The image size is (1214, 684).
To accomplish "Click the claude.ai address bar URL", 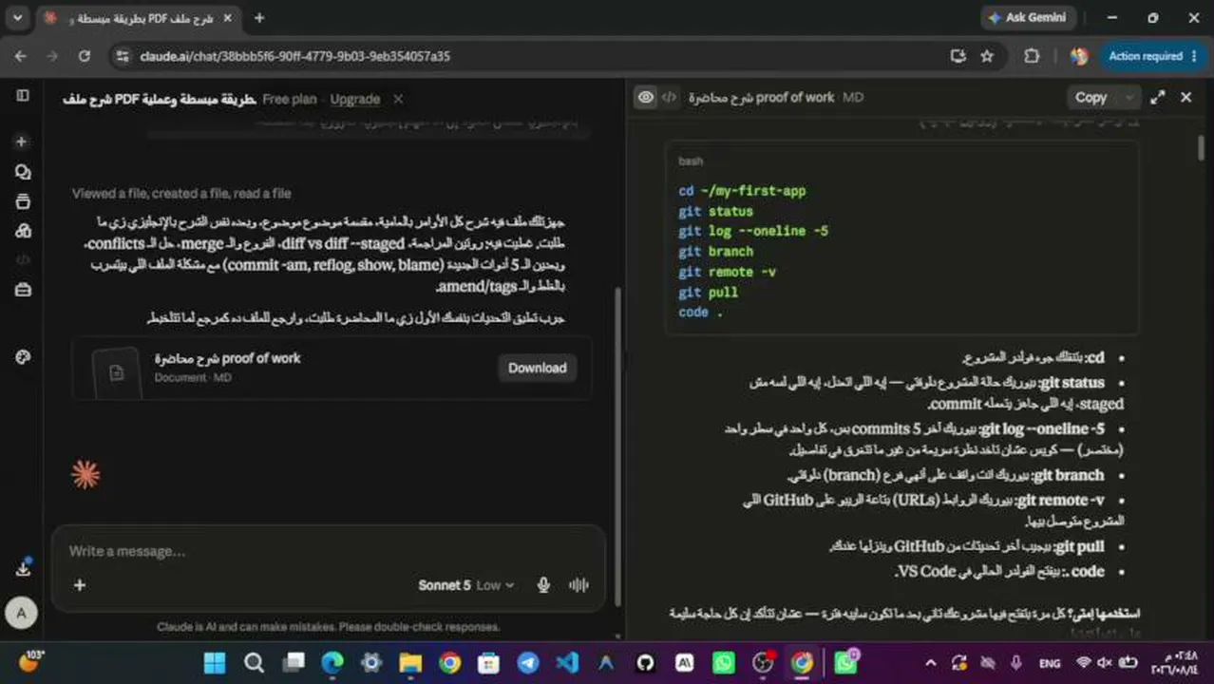I will coord(294,56).
